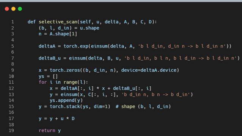Click 'range(l)' on line 11
242x136 pixels.
pos(74,83)
